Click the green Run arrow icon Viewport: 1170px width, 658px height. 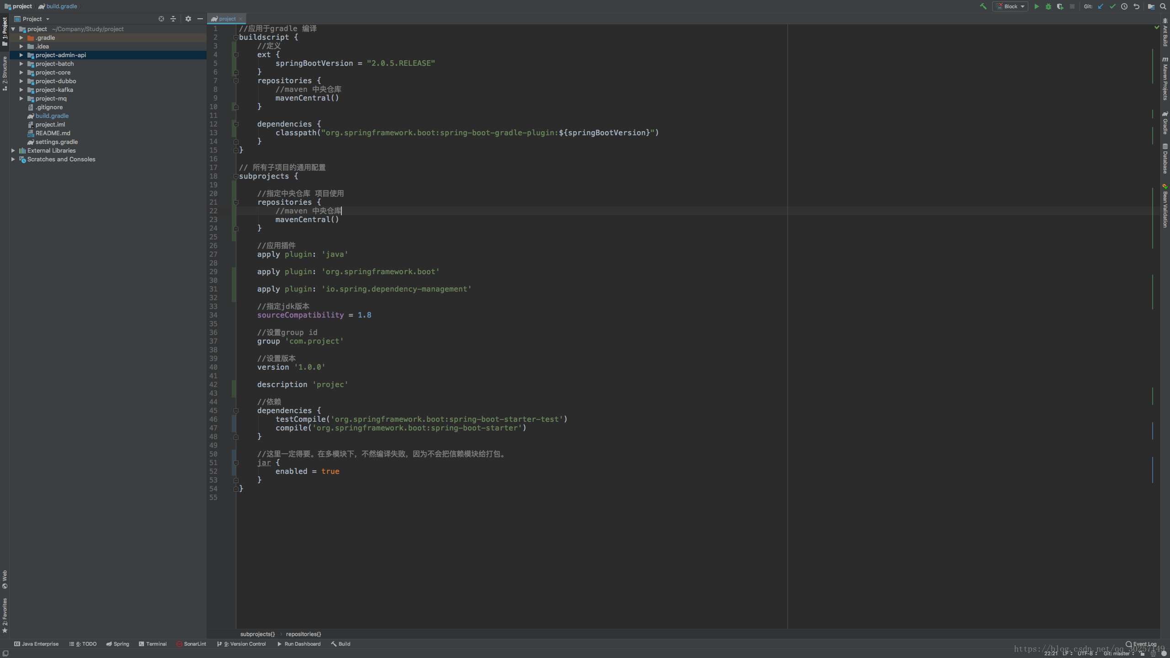[1037, 6]
